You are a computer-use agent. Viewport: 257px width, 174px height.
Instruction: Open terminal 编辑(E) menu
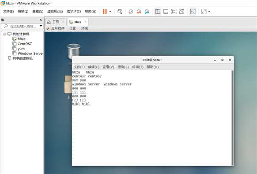[94, 67]
